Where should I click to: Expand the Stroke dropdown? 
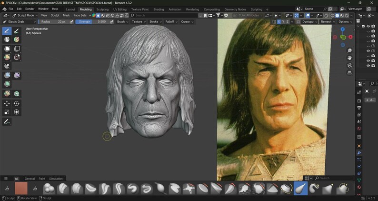point(155,22)
